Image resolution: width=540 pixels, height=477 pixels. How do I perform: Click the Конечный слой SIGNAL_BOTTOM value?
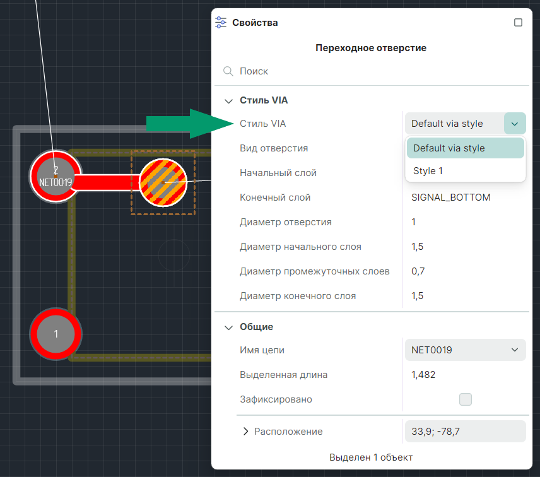(450, 197)
